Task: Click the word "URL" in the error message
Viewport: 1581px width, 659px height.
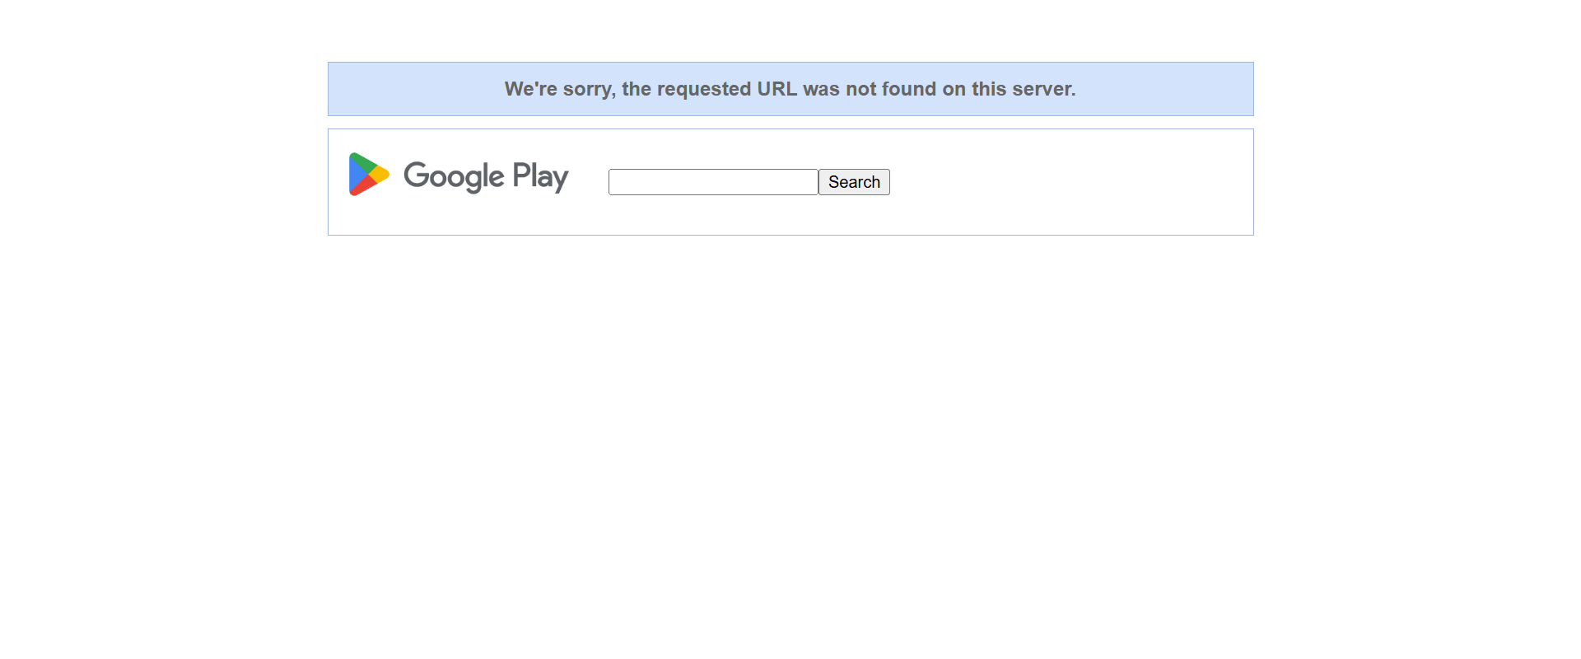Action: tap(777, 89)
